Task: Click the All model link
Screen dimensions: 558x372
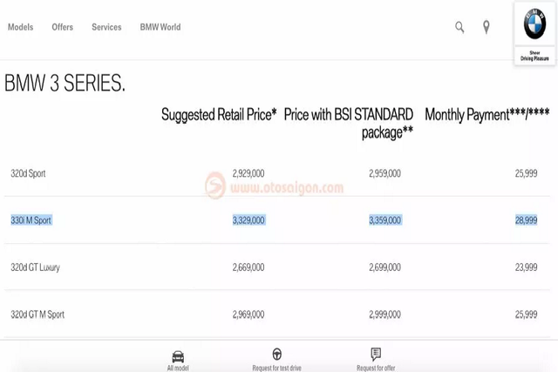Action: [x=178, y=368]
